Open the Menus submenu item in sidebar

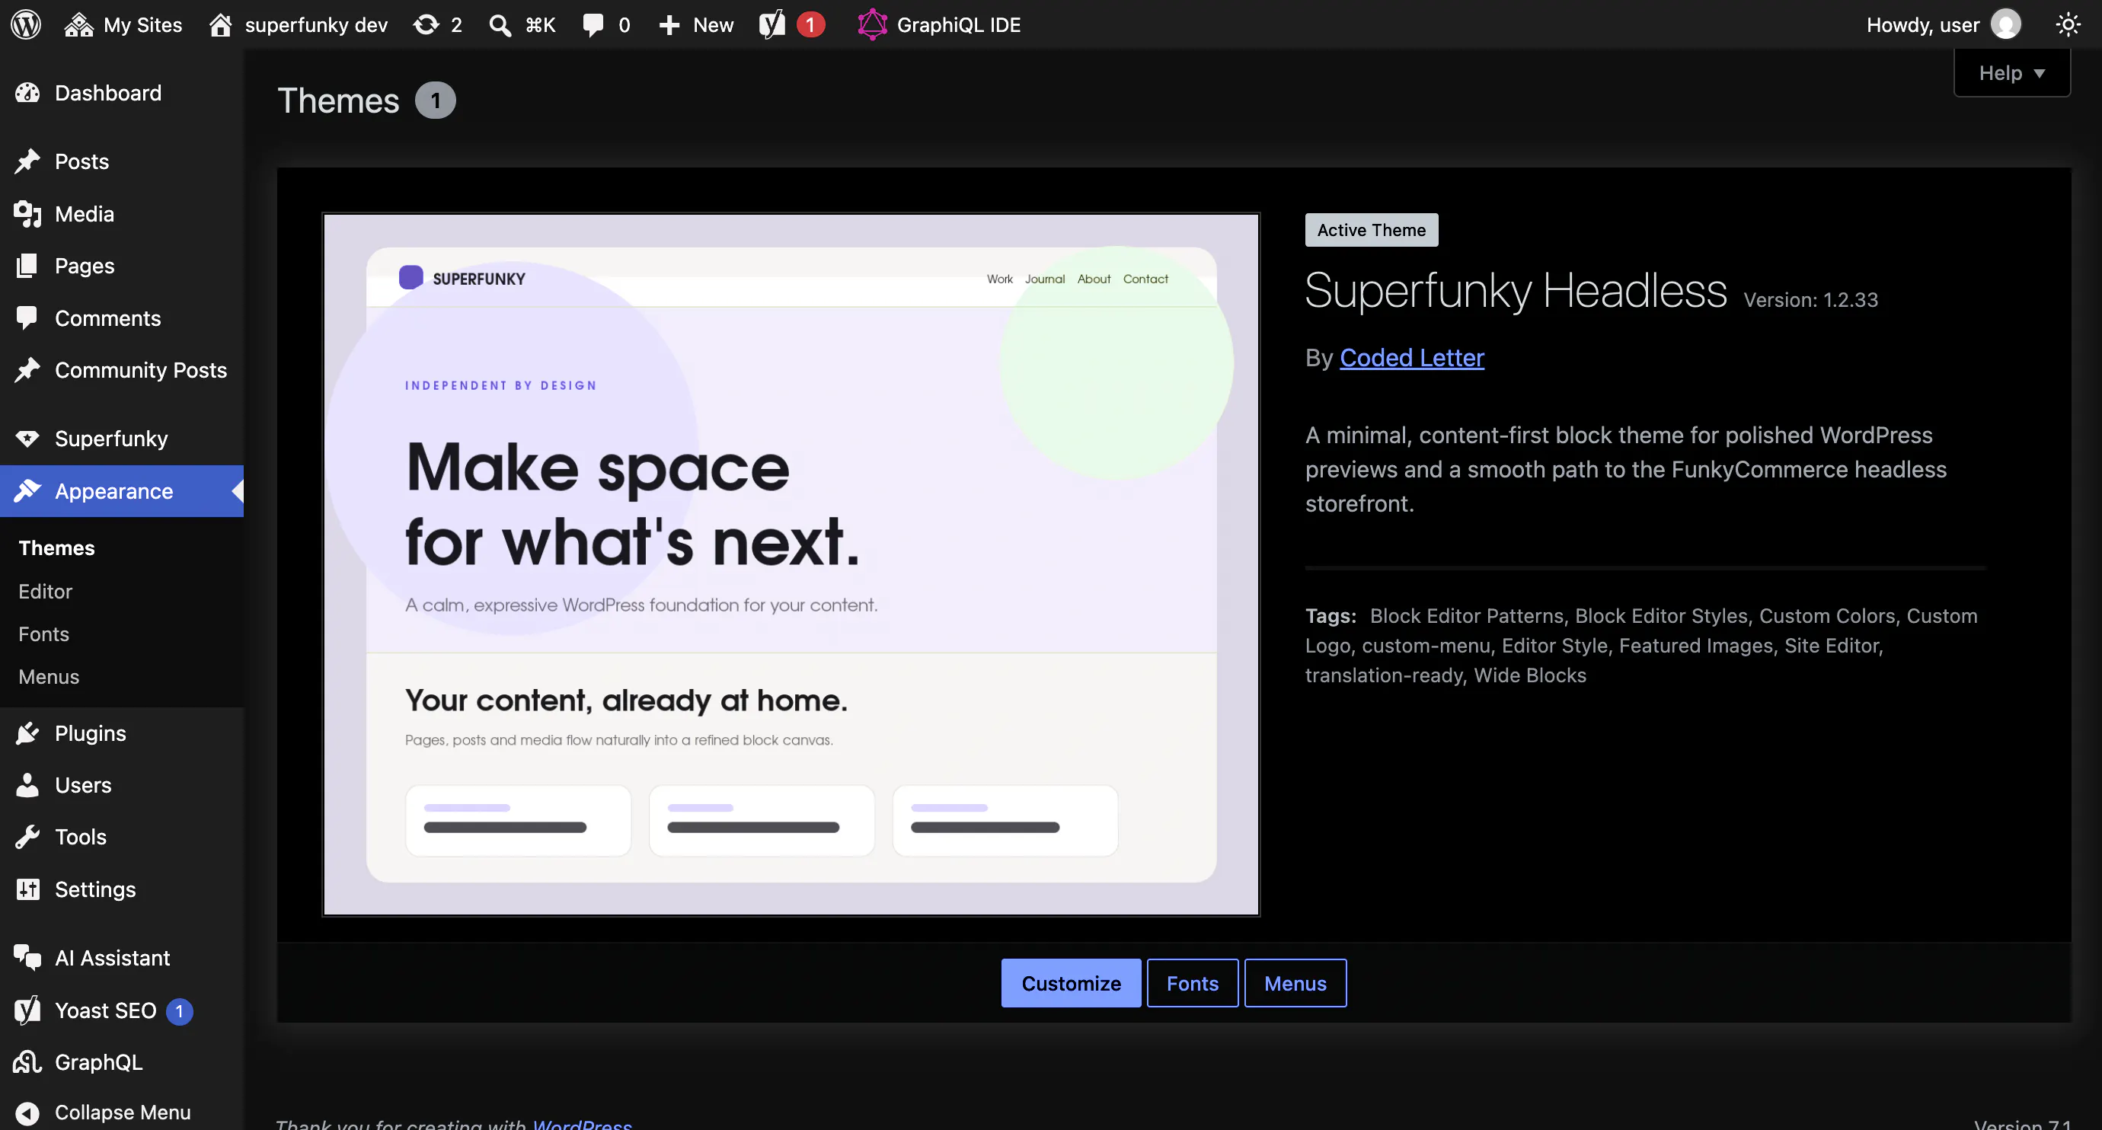(49, 677)
